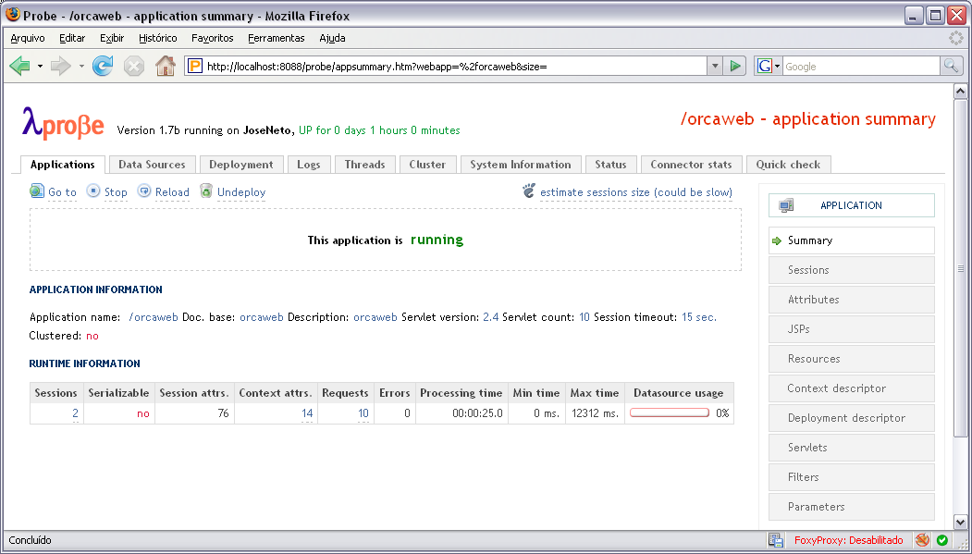Click estimate sessions size link
972x554 pixels.
pos(635,192)
